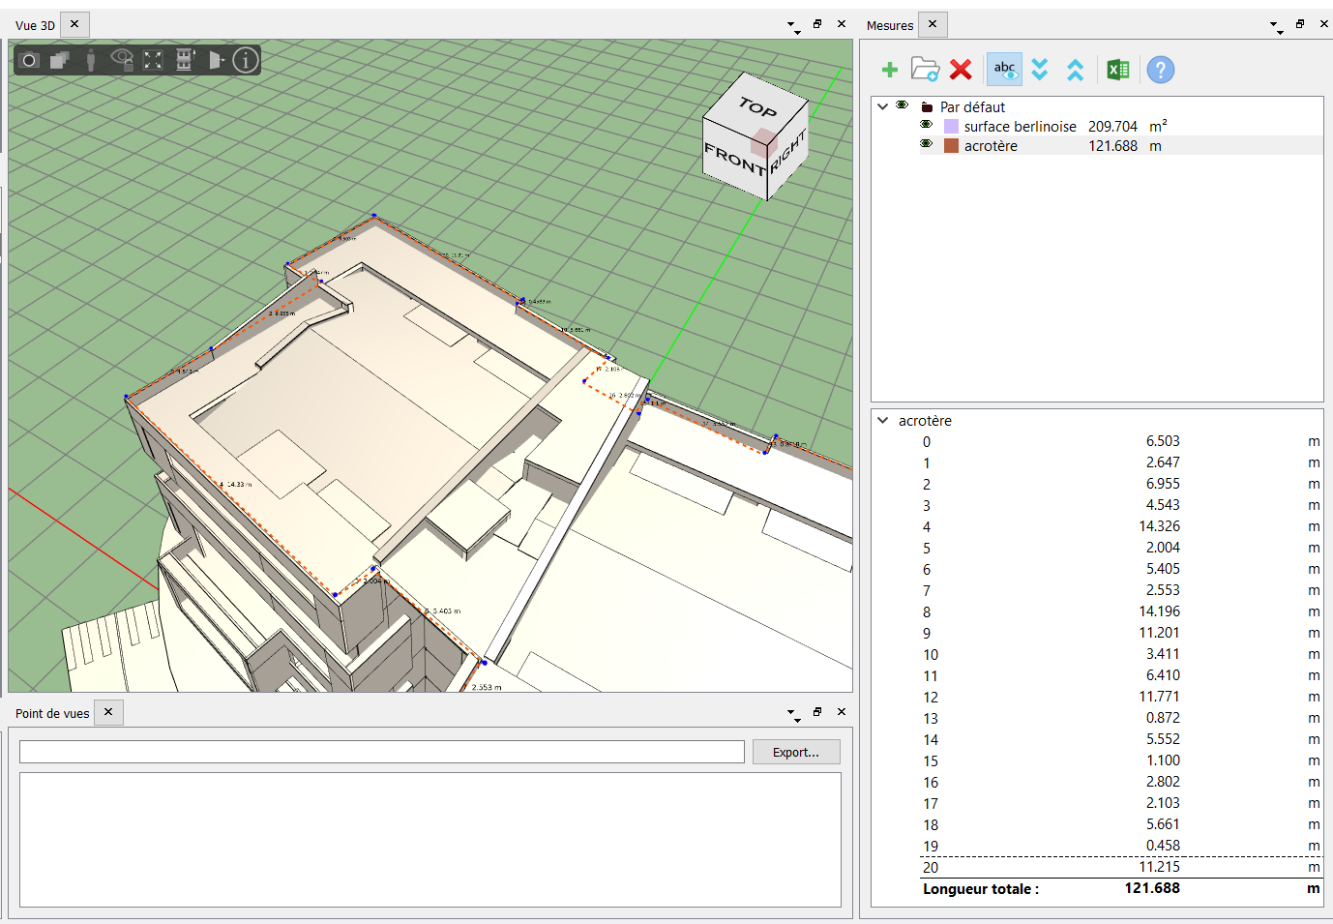Click the FRONT face of navigation cube

[734, 159]
